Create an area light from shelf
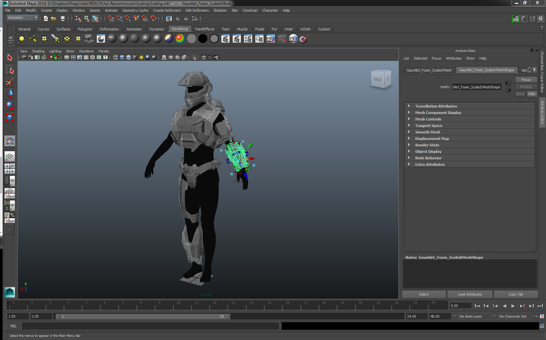 point(67,39)
